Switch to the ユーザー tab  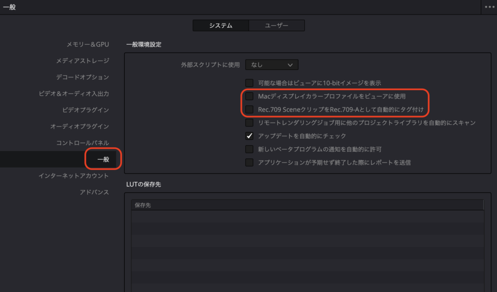276,25
